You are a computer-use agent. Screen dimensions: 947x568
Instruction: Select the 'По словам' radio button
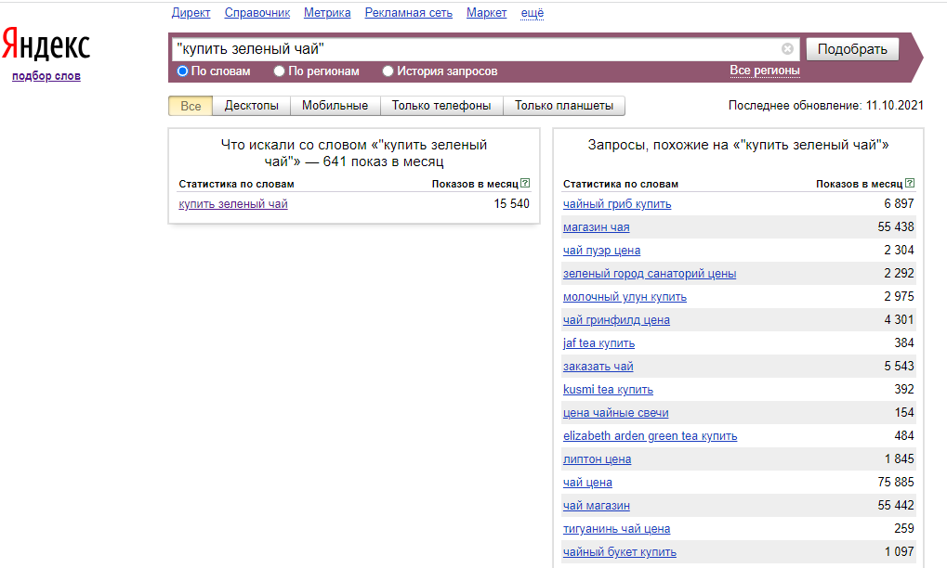(182, 71)
